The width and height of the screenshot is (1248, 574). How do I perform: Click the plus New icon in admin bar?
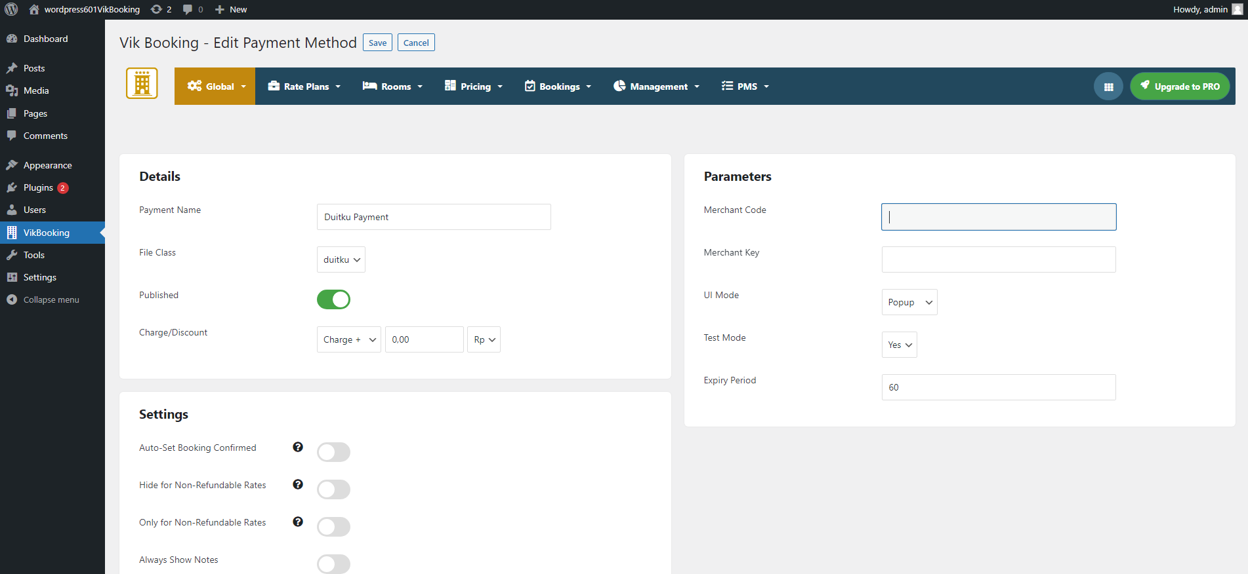(220, 9)
